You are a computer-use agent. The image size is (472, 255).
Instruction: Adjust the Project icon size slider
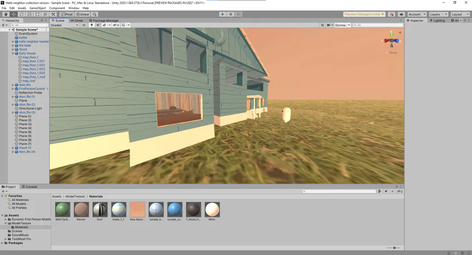[394, 248]
